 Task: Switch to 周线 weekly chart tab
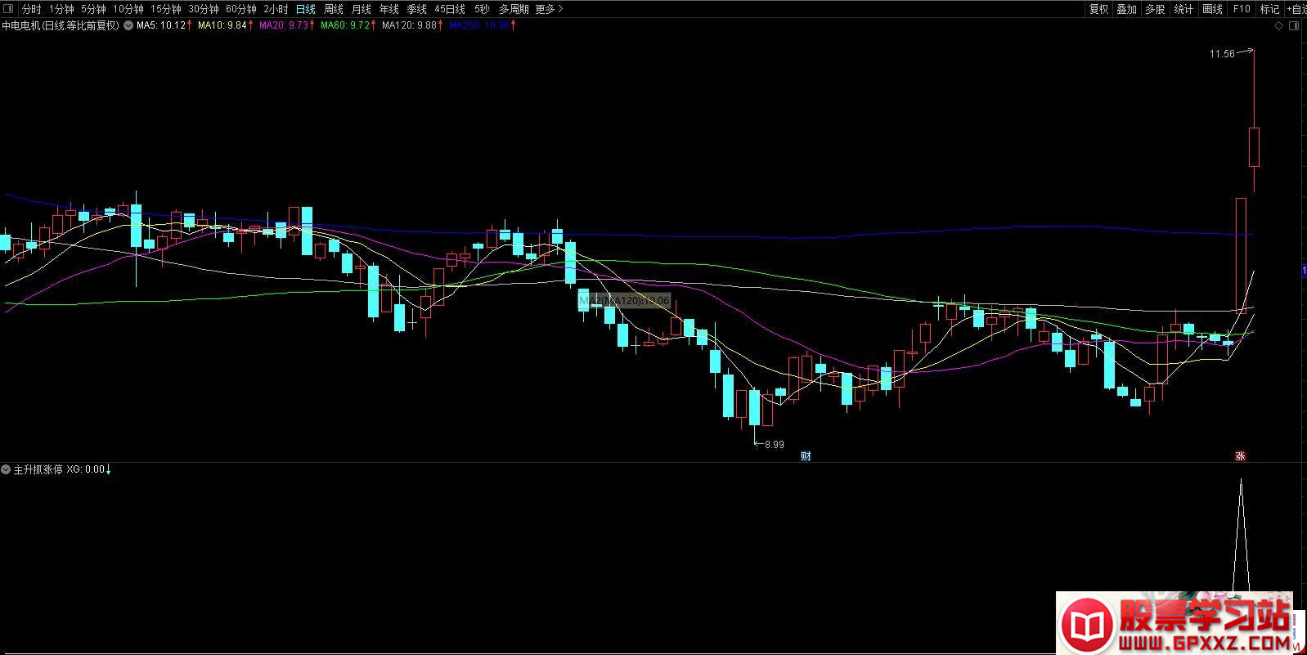(334, 9)
